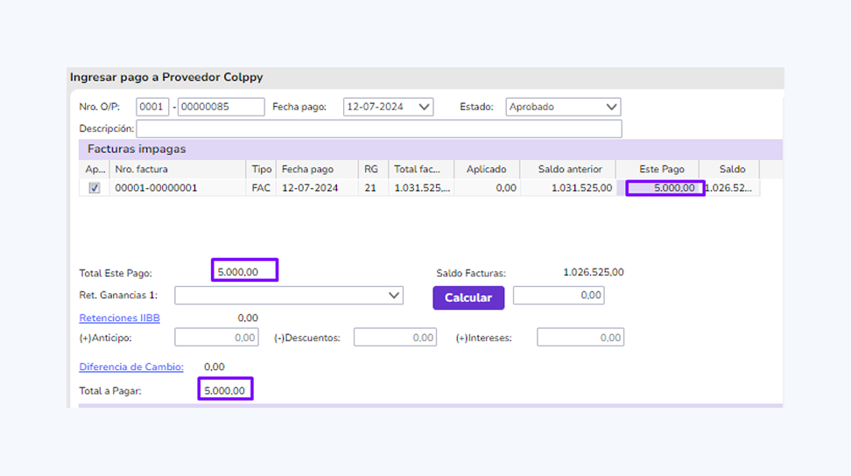This screenshot has height=476, width=851.
Task: Click the Este Pago cell 5.000,00
Action: tap(665, 188)
